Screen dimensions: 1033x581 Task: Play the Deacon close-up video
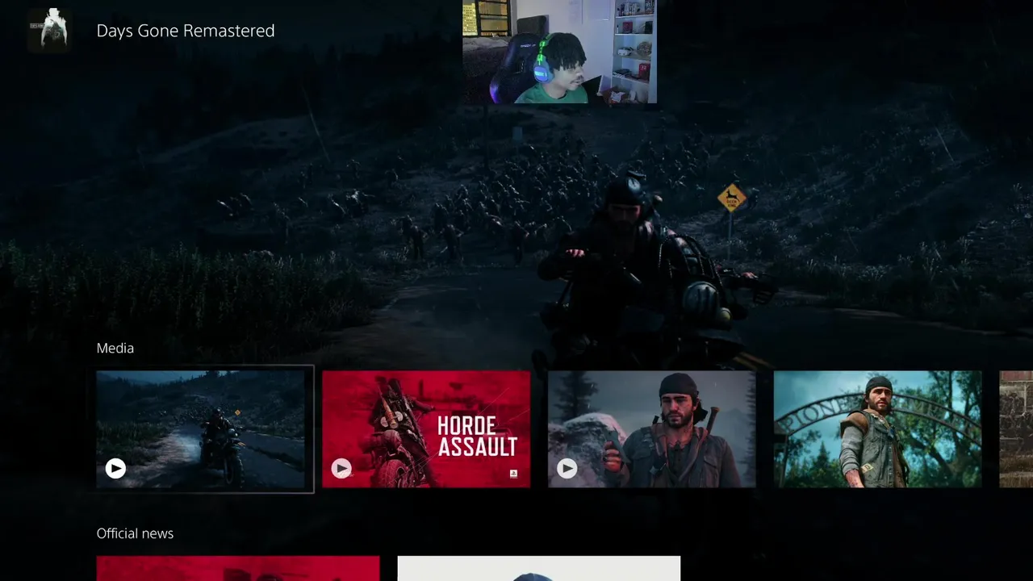coord(567,468)
